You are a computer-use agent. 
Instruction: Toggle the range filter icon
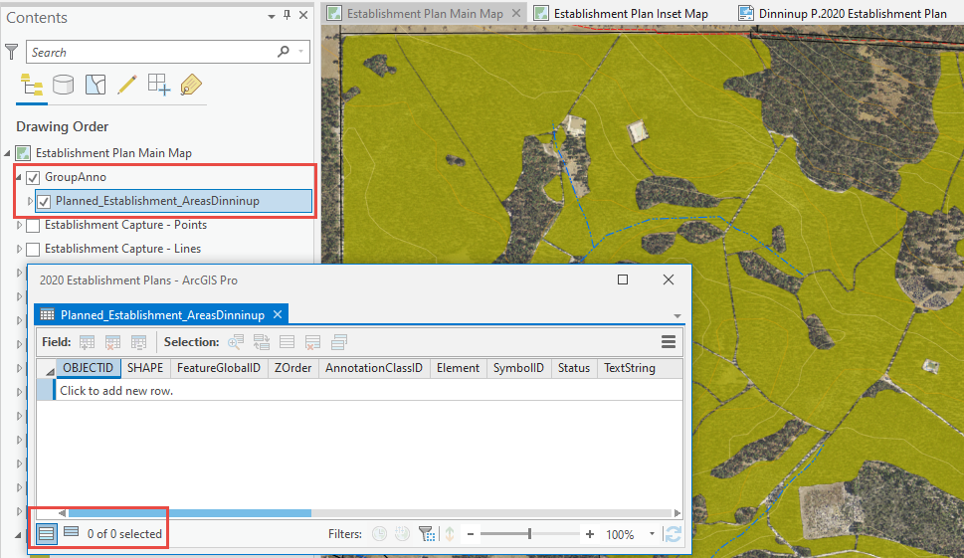point(402,534)
